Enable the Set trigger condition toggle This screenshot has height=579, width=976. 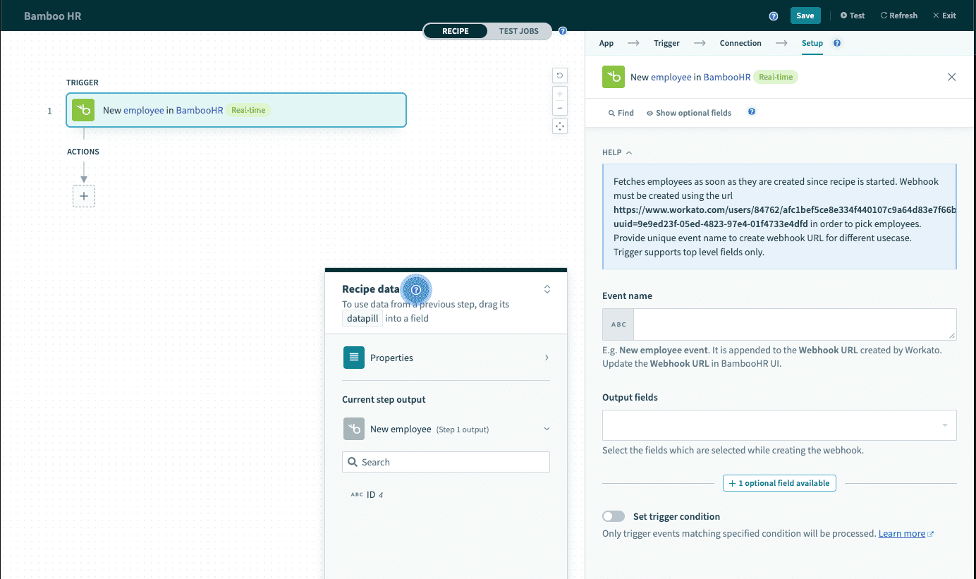coord(614,516)
